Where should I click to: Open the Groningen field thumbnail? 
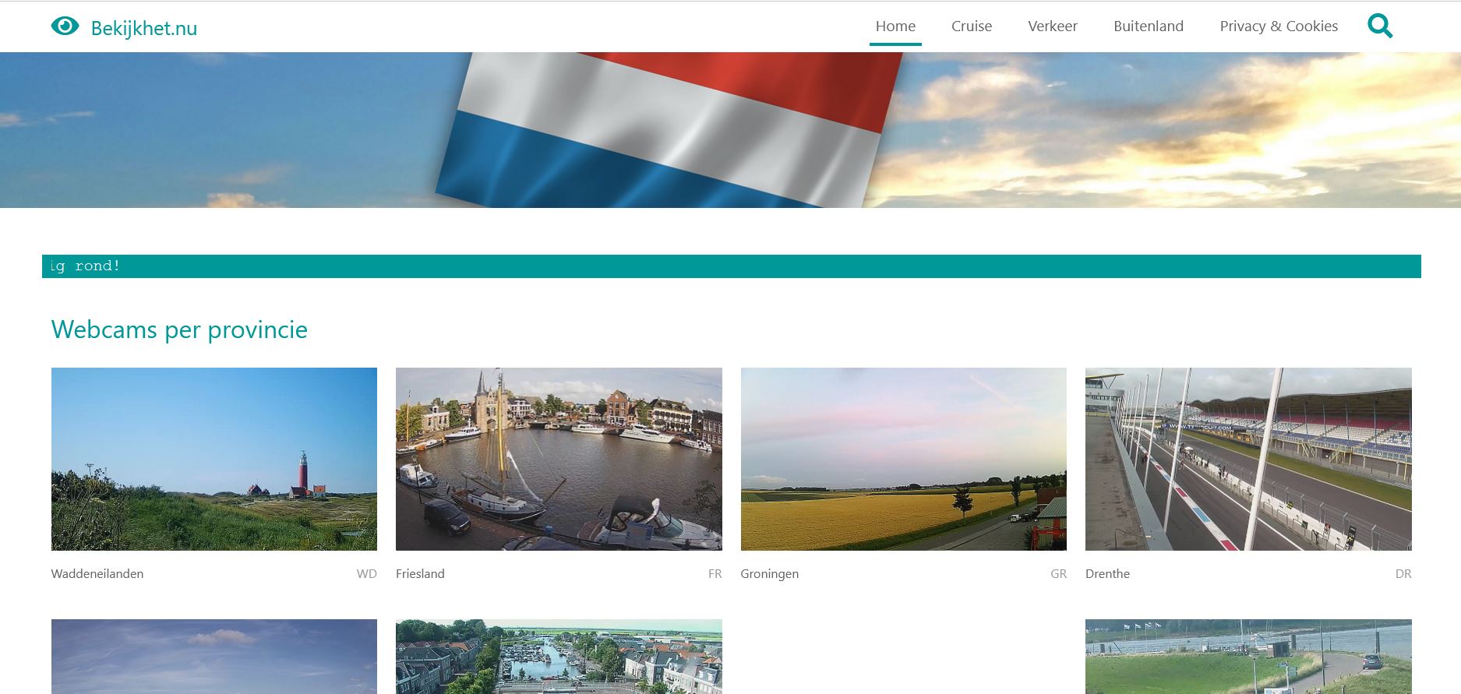(904, 459)
